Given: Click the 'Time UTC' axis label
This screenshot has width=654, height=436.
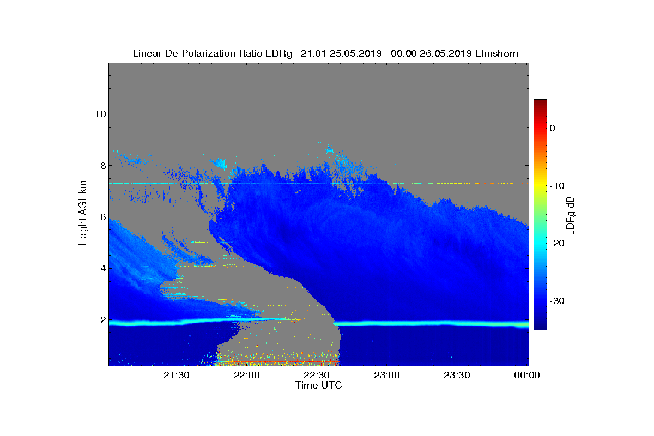Looking at the screenshot, I should tap(318, 385).
